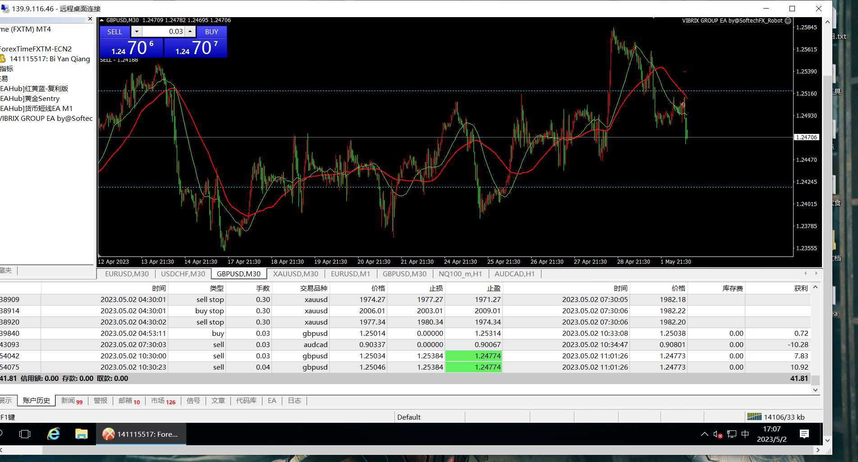
Task: Click the BUY one-click trading button
Action: (x=211, y=32)
